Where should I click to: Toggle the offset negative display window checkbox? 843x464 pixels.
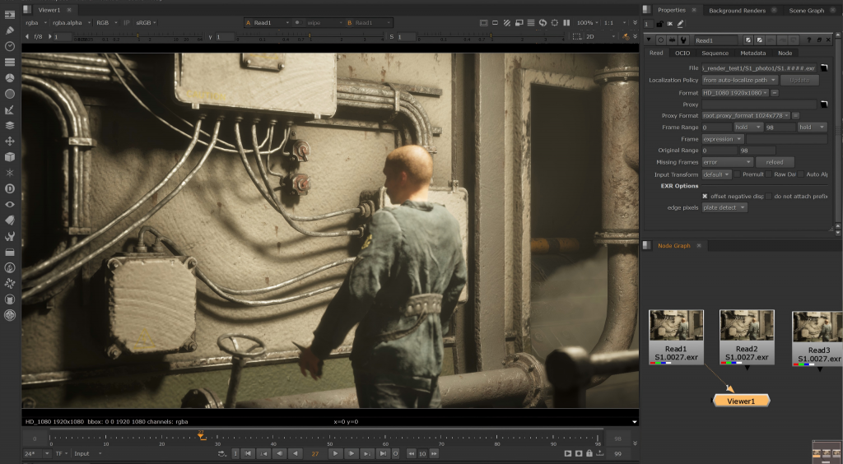[705, 196]
